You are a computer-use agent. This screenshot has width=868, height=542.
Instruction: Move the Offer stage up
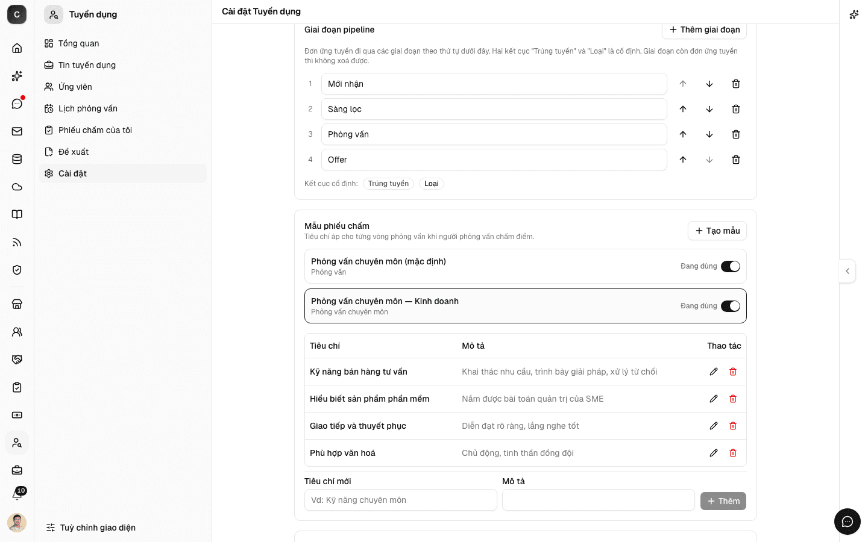[x=683, y=160]
